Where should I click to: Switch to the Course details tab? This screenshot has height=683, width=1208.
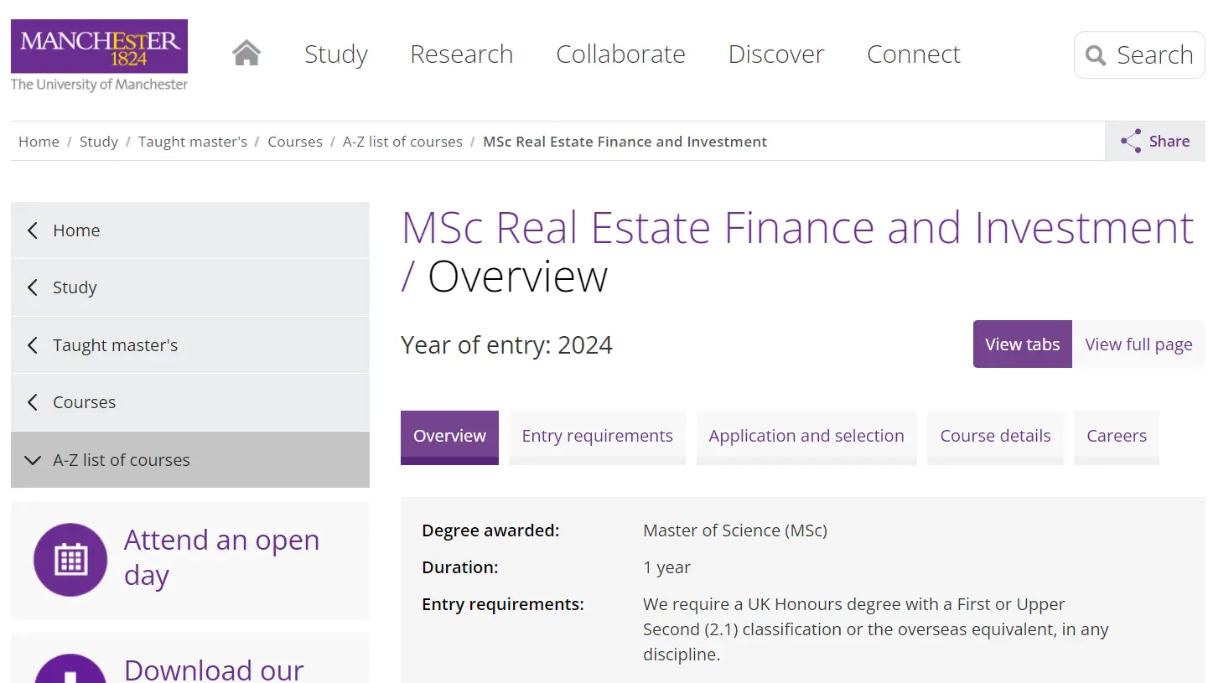click(x=995, y=436)
